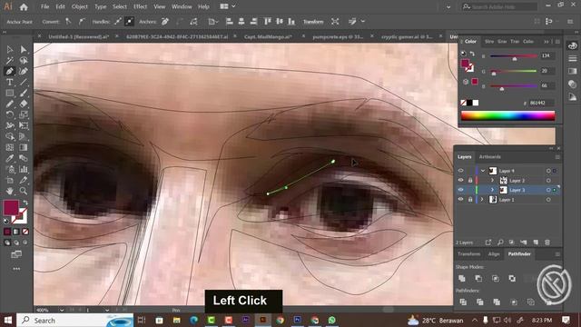This screenshot has width=581, height=327.
Task: Toggle visibility eye of Layer 1
Action: tap(460, 200)
